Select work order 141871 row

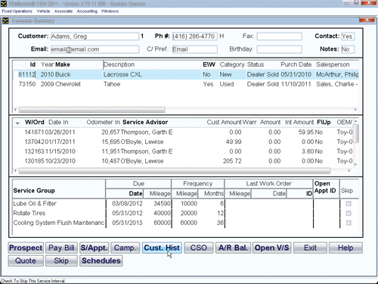[x=183, y=132]
